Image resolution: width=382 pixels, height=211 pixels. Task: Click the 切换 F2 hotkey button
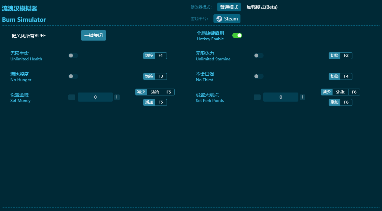tap(340, 56)
